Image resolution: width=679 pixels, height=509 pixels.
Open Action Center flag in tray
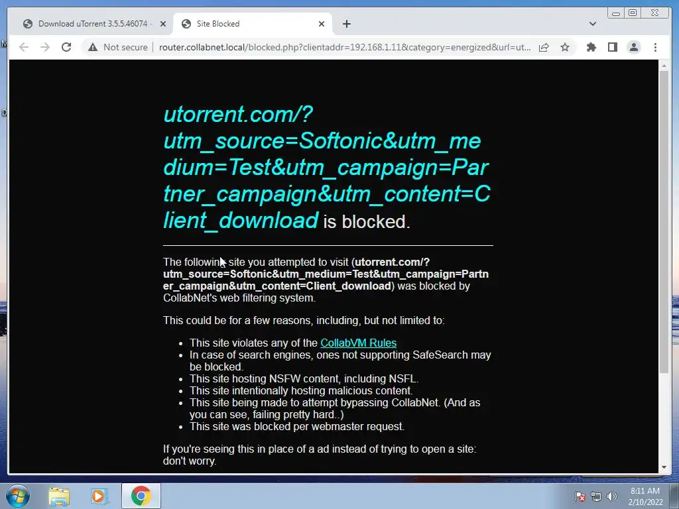click(x=580, y=496)
